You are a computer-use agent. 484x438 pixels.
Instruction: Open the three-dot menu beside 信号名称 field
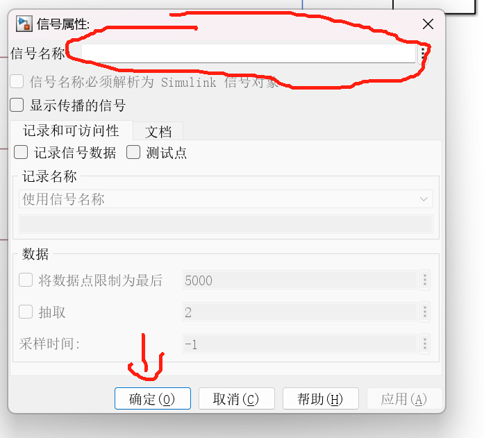423,54
